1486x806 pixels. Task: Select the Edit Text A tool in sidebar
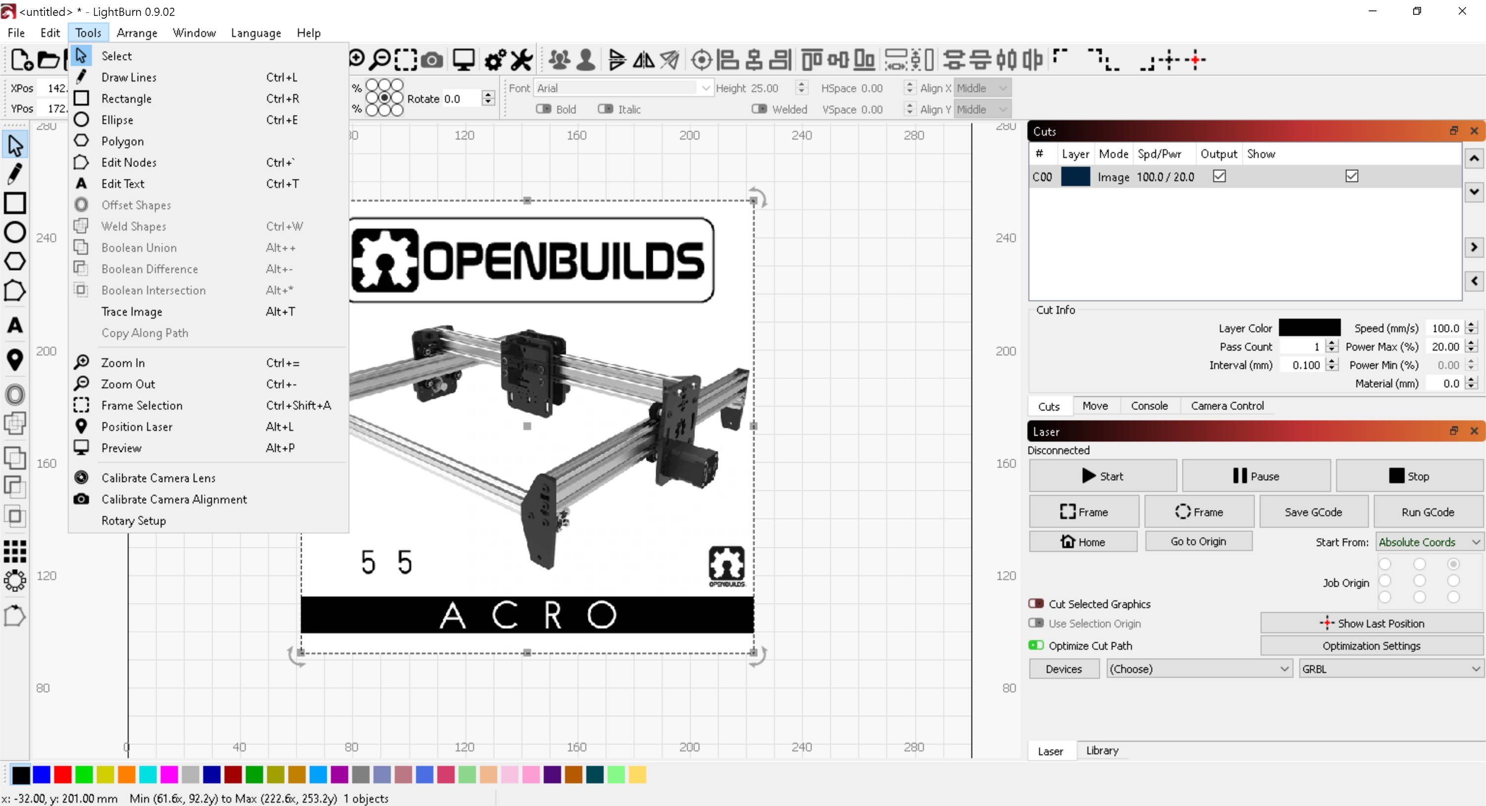[15, 325]
